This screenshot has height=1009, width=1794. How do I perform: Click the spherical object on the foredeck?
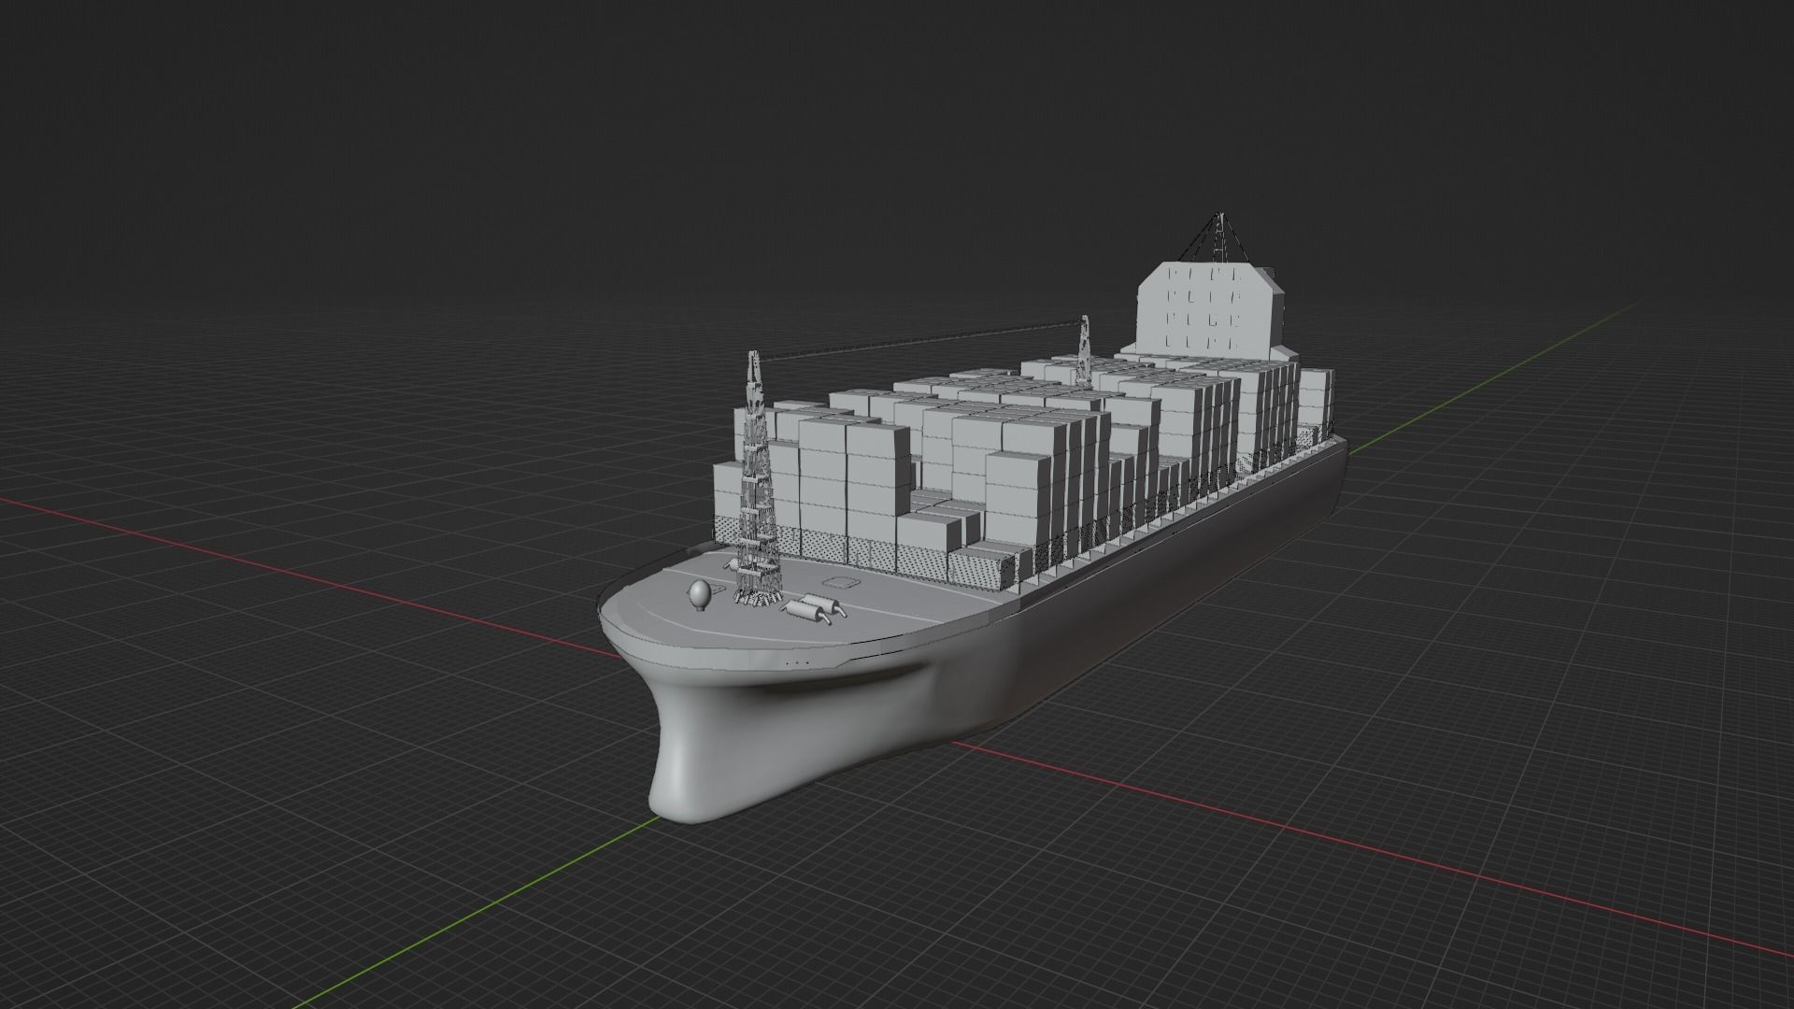700,594
